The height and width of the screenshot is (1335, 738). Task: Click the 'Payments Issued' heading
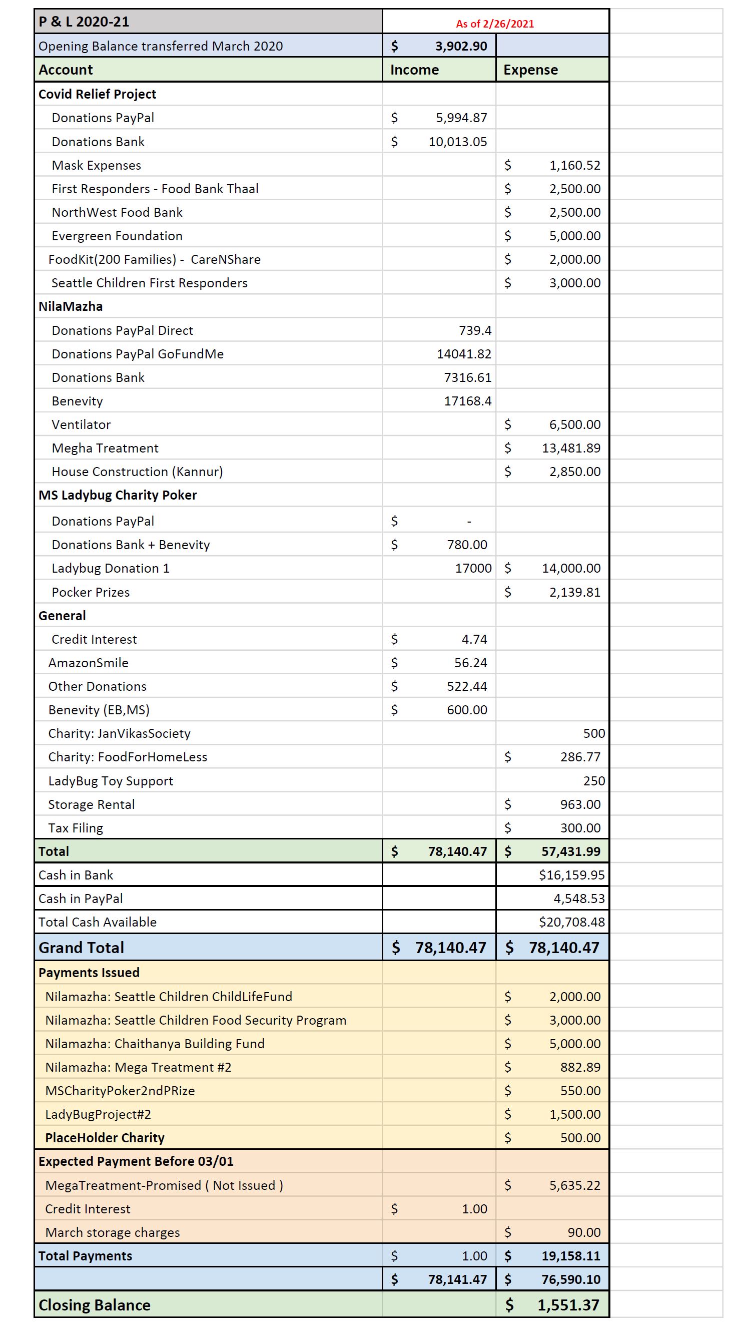point(208,973)
